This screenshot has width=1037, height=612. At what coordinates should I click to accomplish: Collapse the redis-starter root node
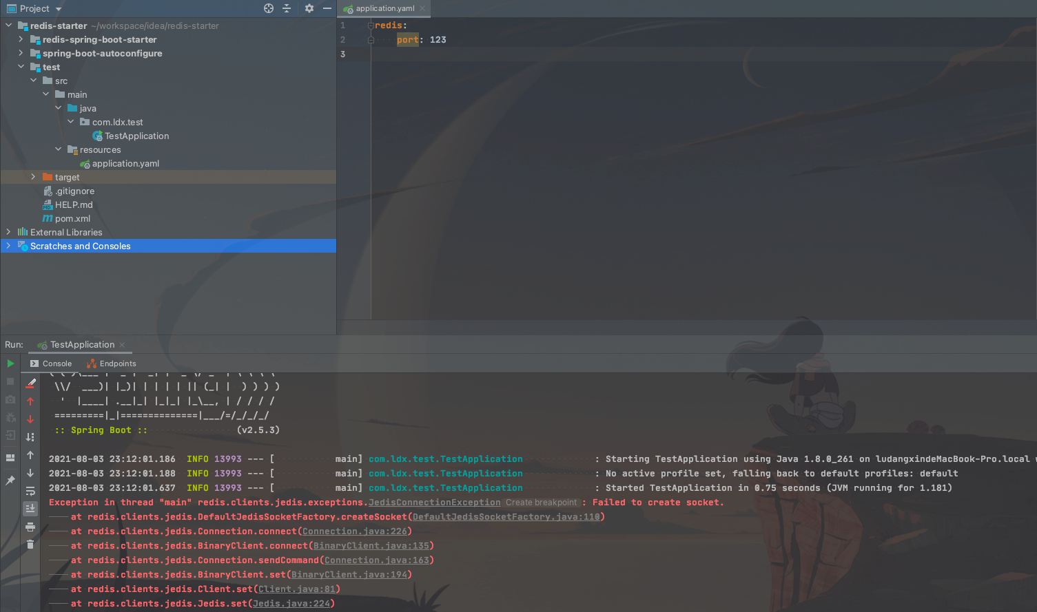(x=8, y=25)
